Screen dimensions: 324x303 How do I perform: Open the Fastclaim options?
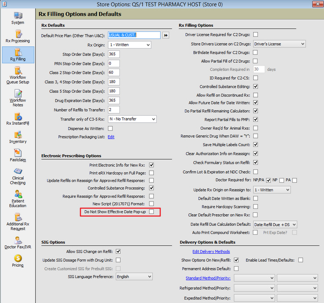pyautogui.click(x=18, y=155)
